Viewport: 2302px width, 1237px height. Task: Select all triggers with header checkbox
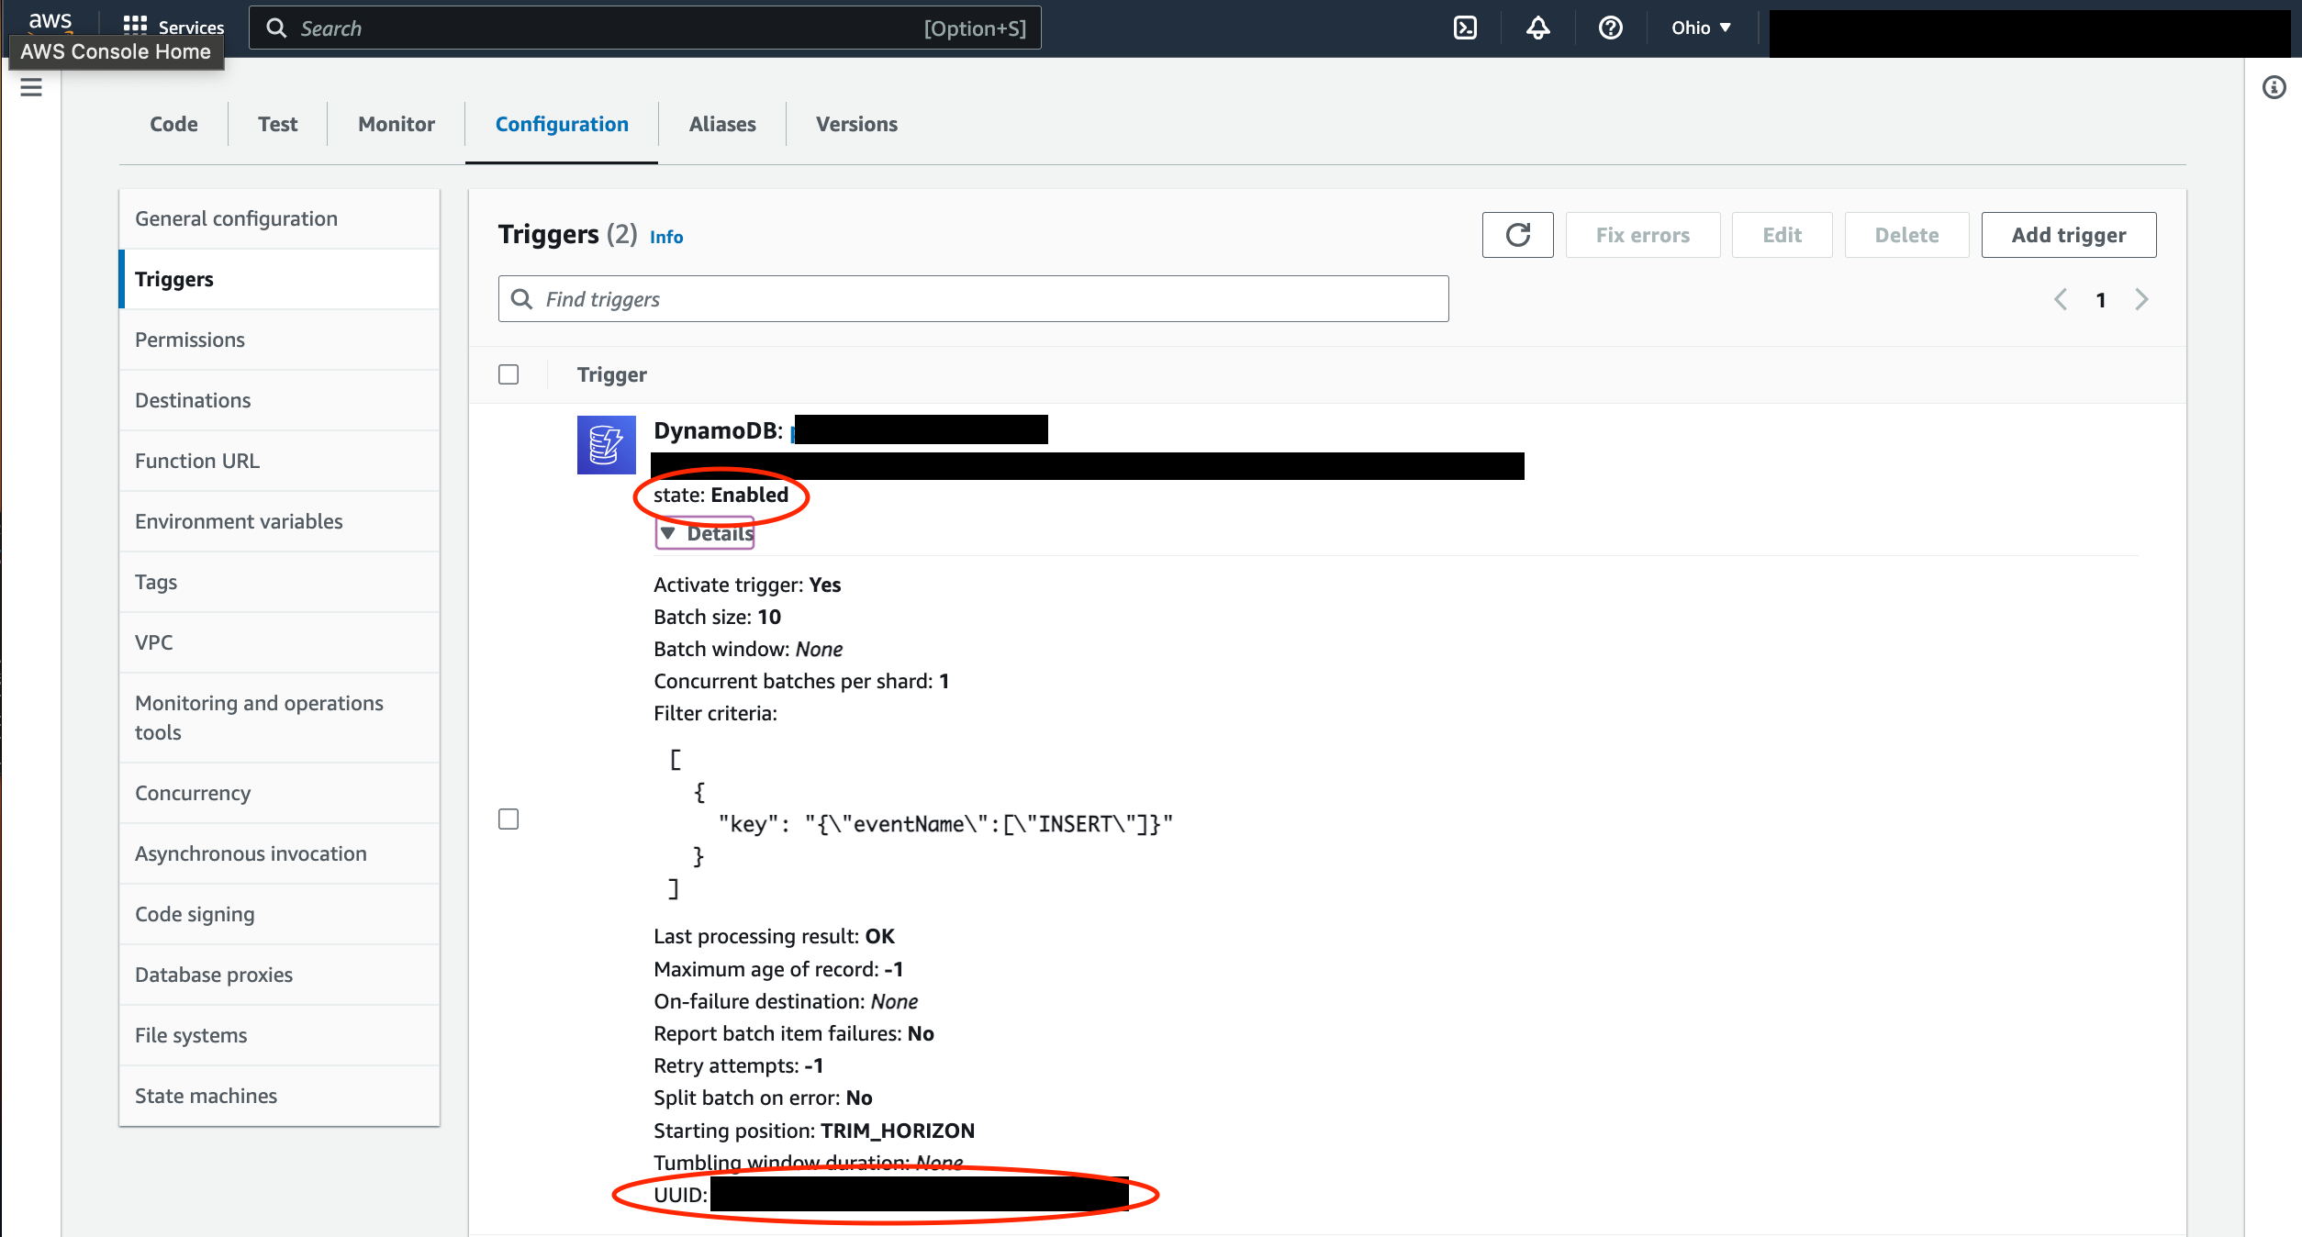point(508,374)
